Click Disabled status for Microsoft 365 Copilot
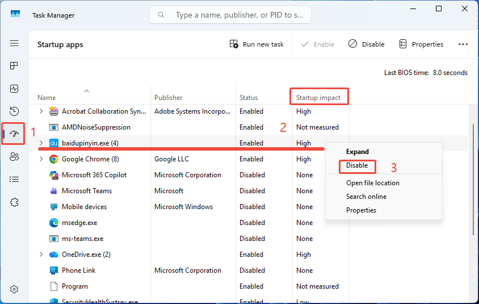Viewport: 479px width, 304px height. click(x=252, y=175)
